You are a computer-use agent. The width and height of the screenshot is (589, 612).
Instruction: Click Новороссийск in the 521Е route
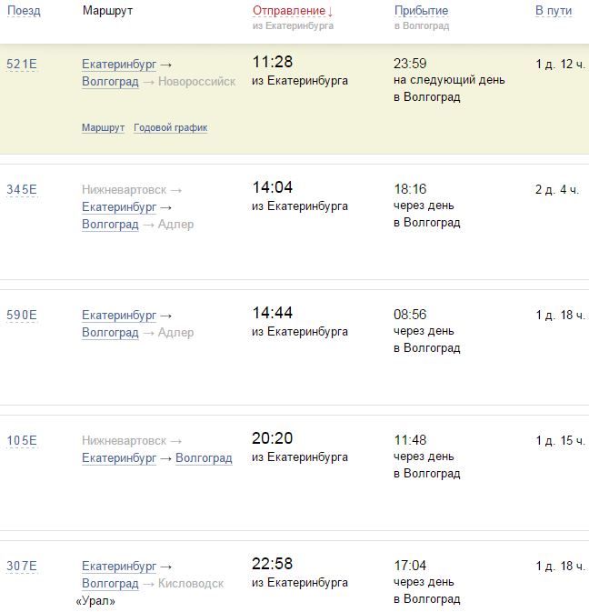coord(196,82)
